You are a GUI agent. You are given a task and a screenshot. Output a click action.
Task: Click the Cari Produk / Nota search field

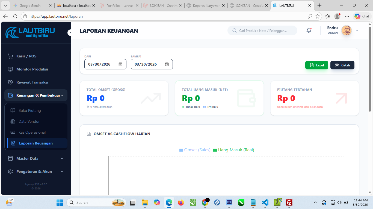(x=262, y=30)
